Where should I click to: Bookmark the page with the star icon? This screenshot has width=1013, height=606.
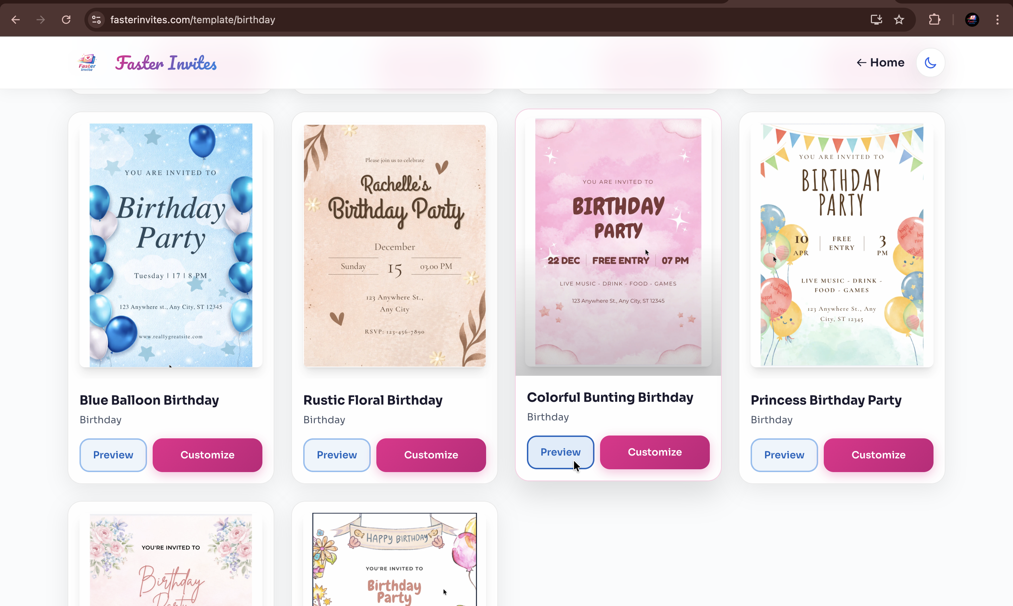point(899,20)
